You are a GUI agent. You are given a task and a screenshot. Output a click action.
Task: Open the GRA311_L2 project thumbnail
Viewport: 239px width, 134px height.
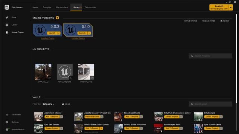tap(43, 72)
